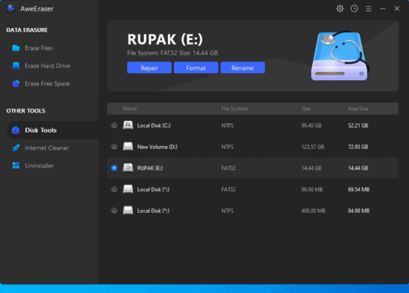Viewport: 409px width, 293px height.
Task: Click the Internet Cleaner rocket icon
Action: tap(16, 148)
